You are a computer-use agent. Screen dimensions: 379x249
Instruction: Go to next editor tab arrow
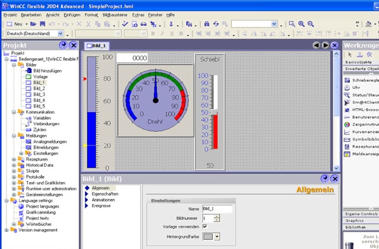tap(325, 45)
